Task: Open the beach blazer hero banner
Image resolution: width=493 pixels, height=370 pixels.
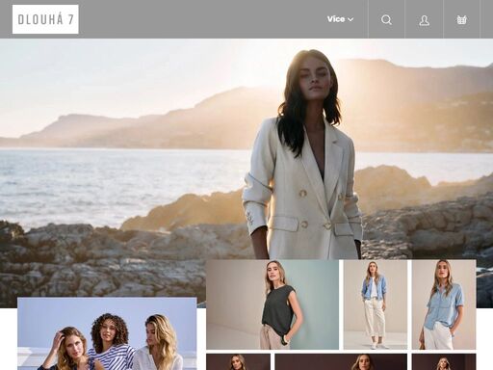Action: pos(246,148)
